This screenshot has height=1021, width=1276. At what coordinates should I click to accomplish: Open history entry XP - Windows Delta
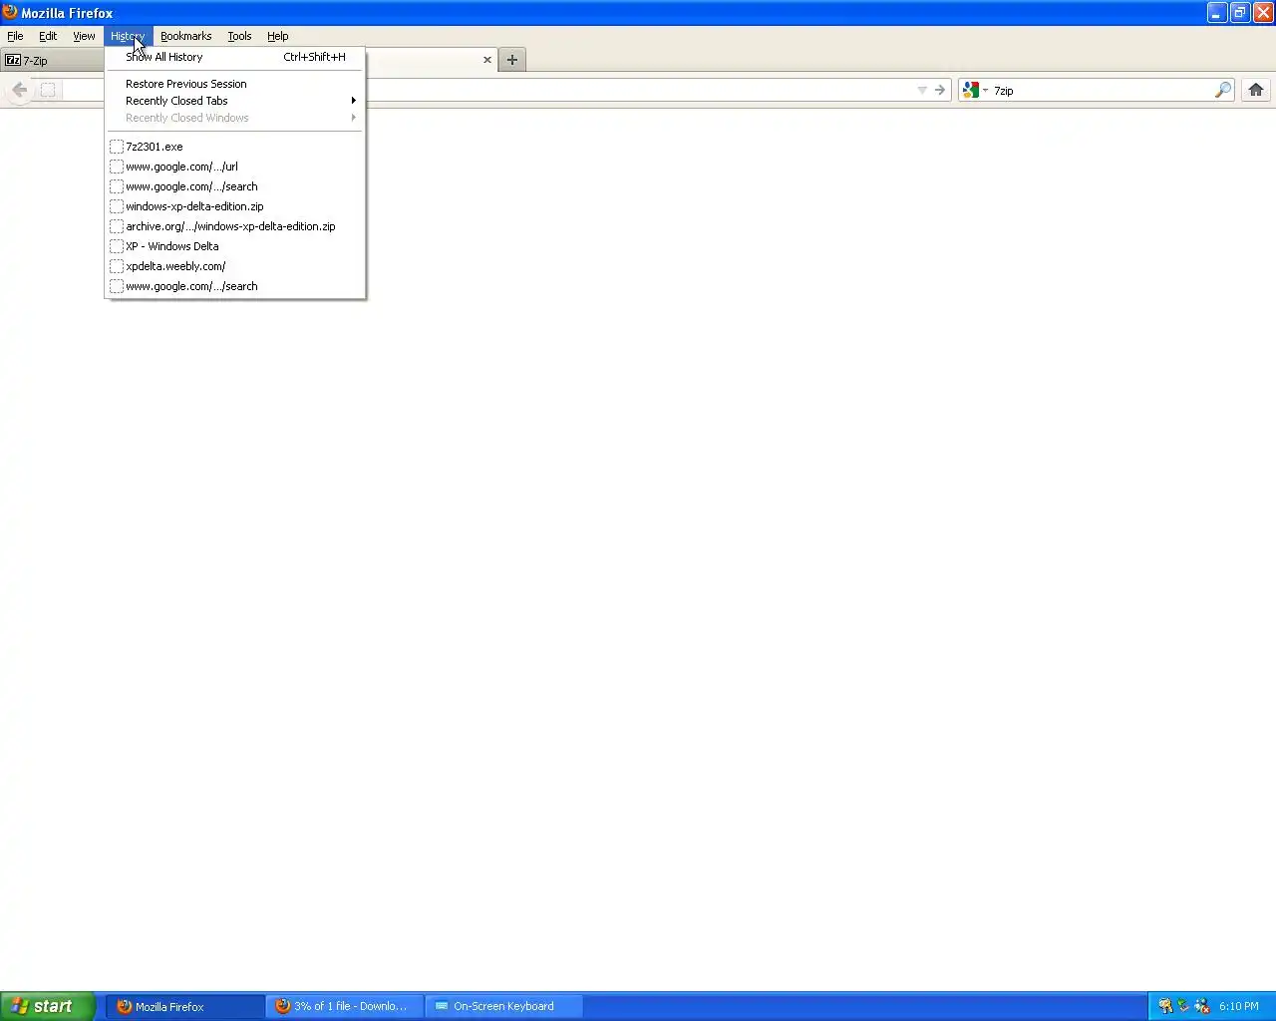click(x=235, y=246)
